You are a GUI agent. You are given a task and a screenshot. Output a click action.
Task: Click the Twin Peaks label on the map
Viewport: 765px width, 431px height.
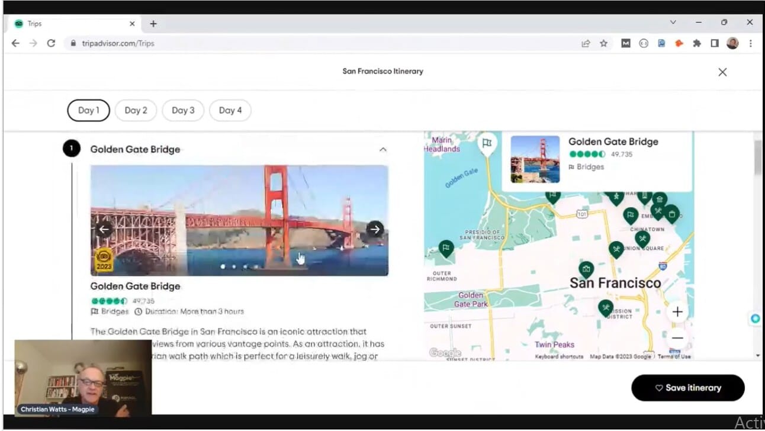(x=554, y=345)
